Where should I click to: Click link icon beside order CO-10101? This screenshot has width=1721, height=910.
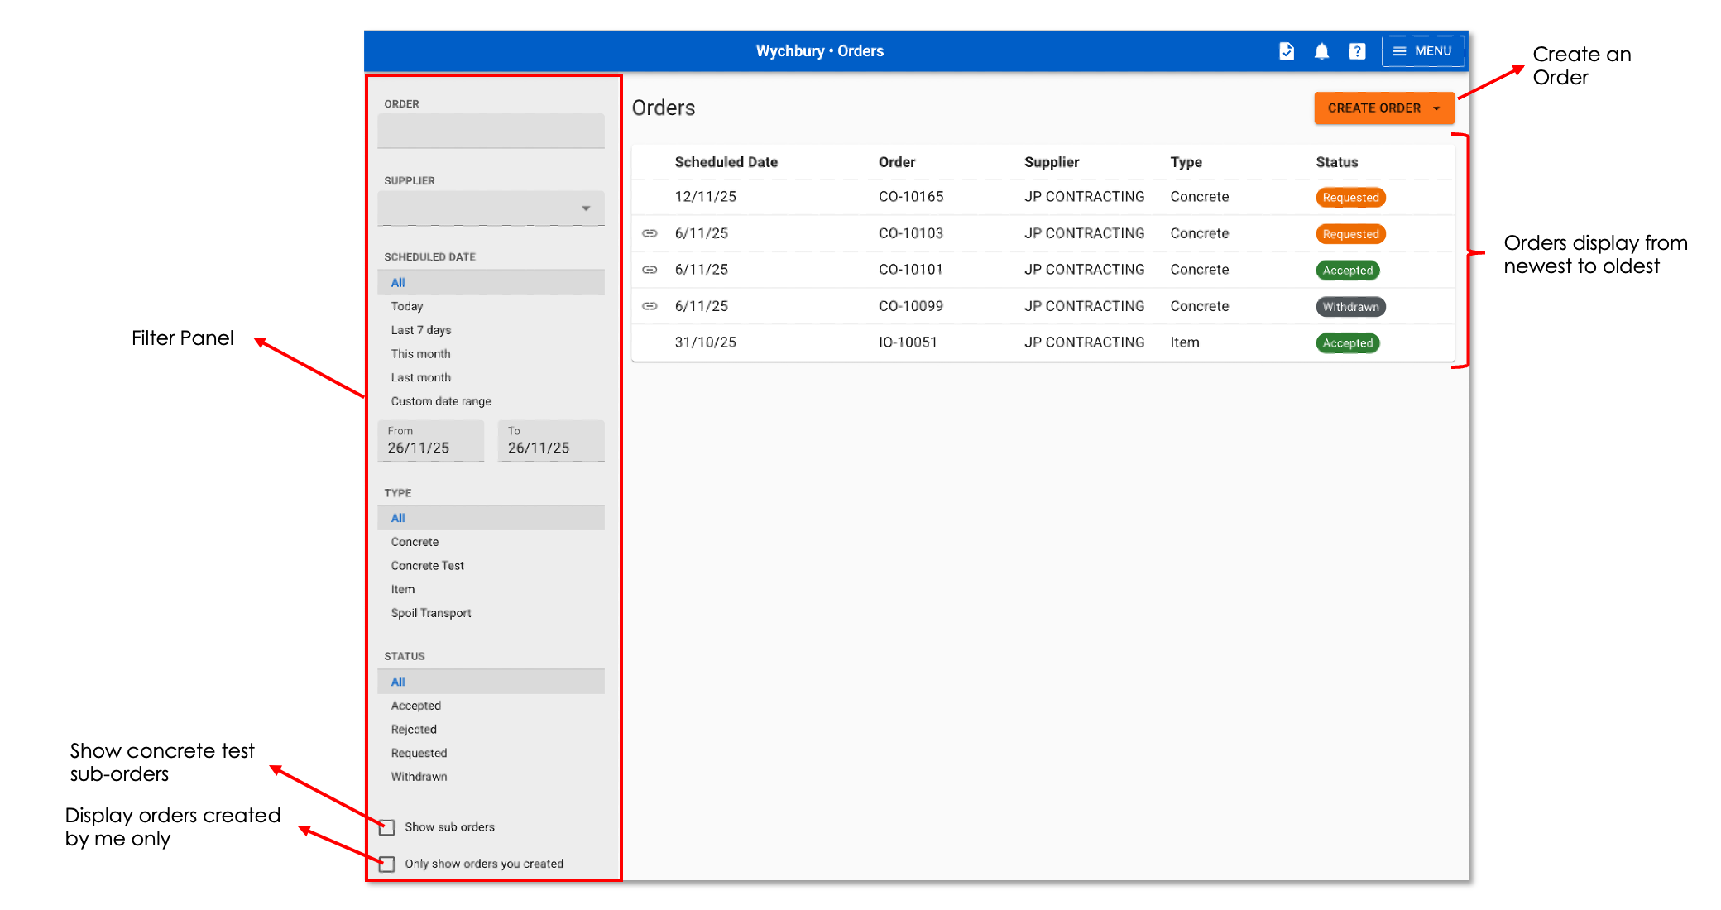click(x=650, y=270)
